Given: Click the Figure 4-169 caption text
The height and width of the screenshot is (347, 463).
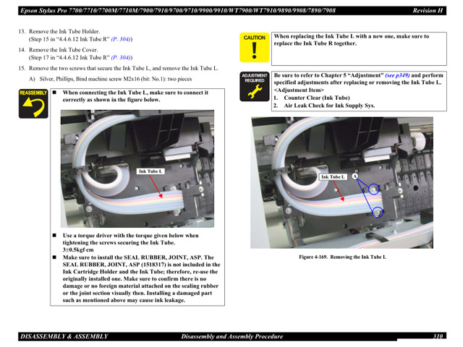Looking at the screenshot, I should coord(342,257).
